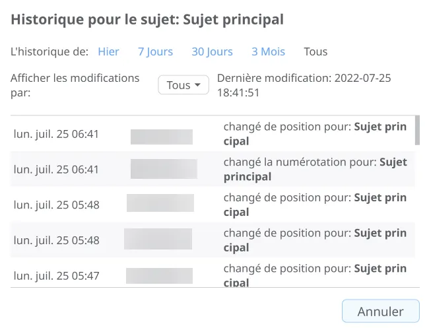Click the dialog title Historique pour le sujet

(x=147, y=19)
